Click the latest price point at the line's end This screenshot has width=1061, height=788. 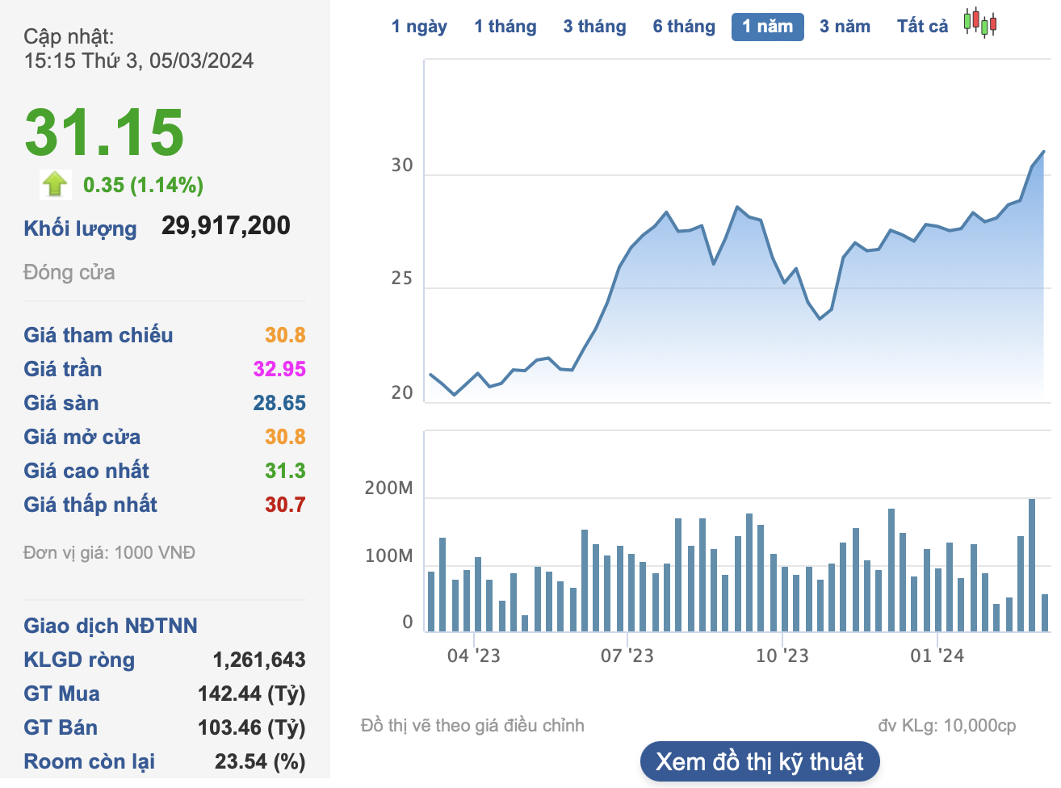(1044, 151)
